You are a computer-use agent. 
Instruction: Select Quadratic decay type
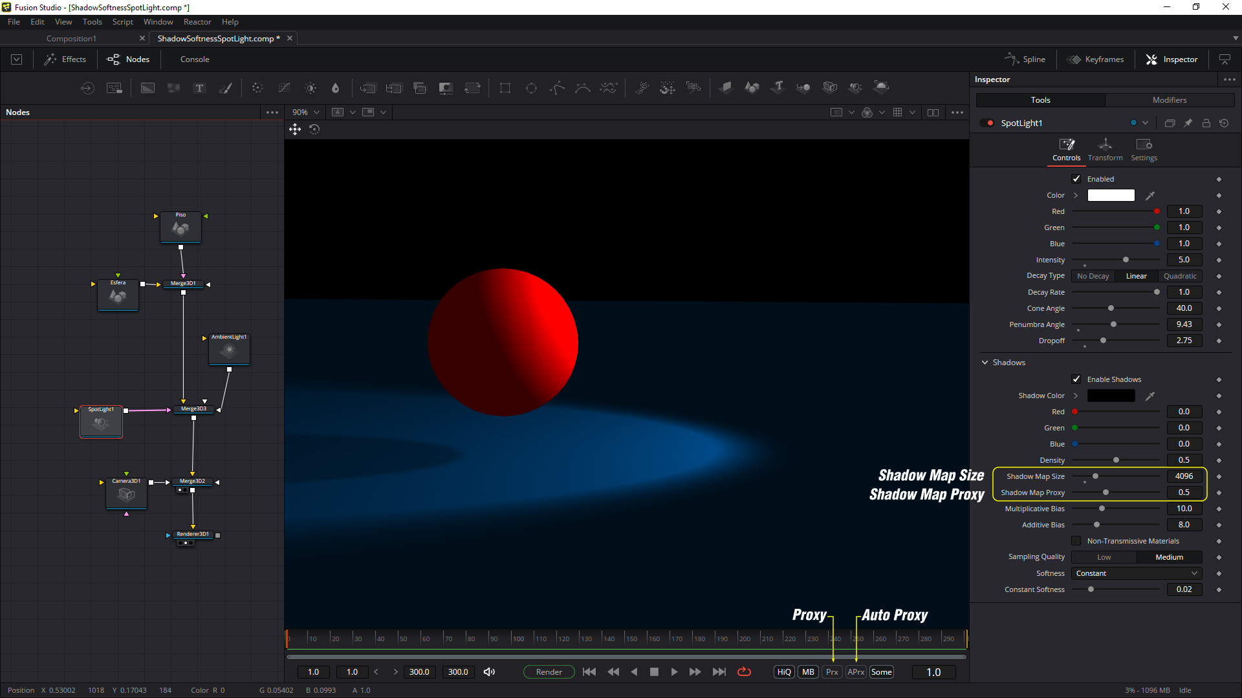point(1179,276)
